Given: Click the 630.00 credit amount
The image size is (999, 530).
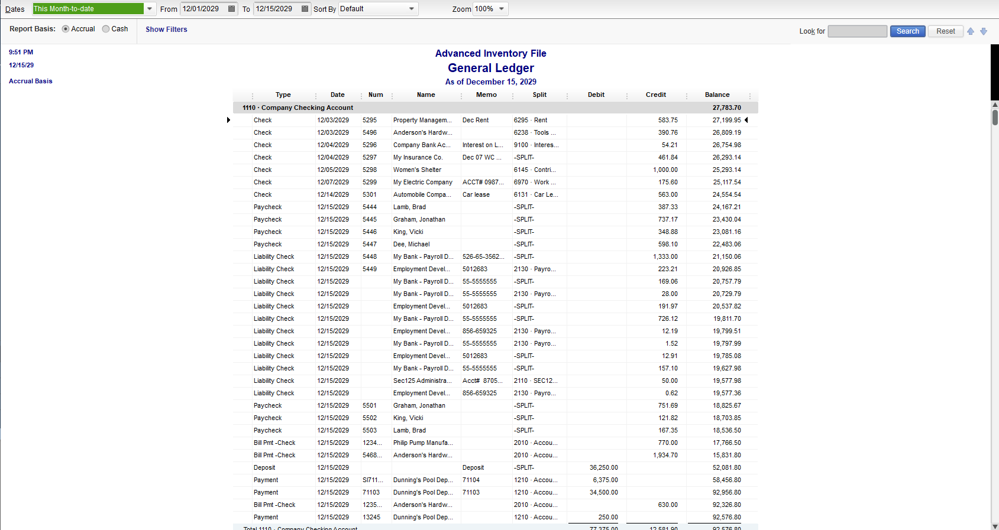Looking at the screenshot, I should tap(668, 505).
